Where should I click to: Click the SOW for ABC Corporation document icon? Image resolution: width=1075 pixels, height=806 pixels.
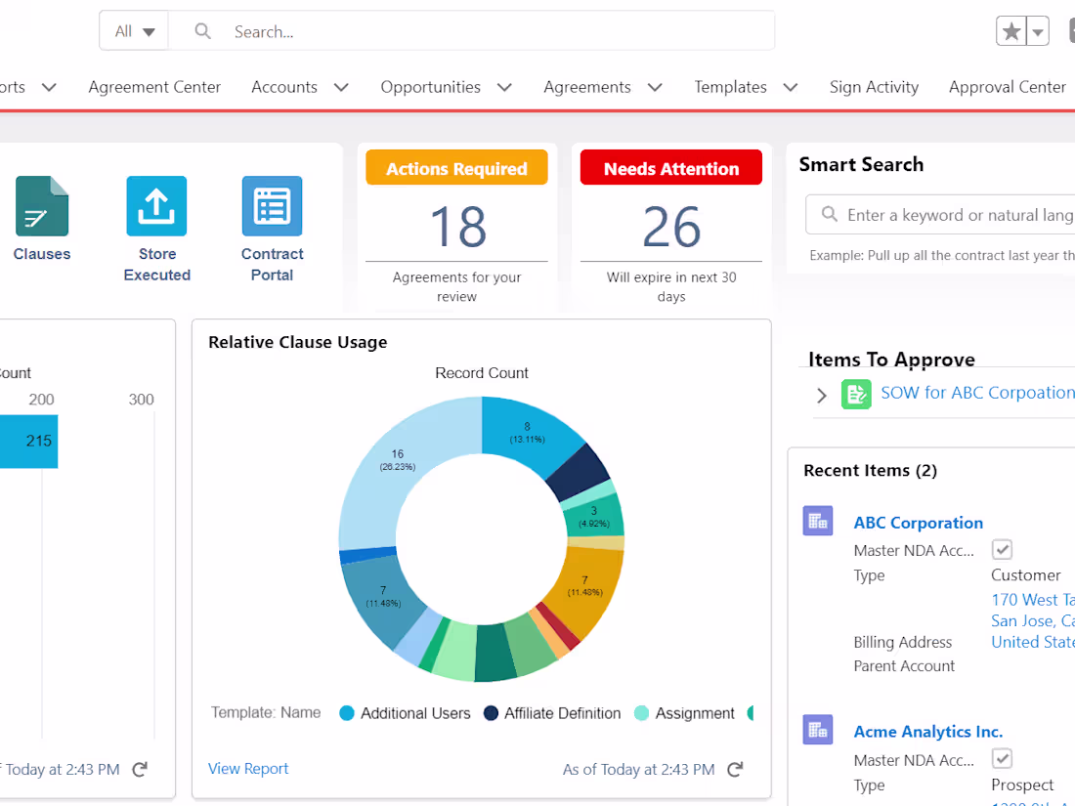tap(856, 394)
